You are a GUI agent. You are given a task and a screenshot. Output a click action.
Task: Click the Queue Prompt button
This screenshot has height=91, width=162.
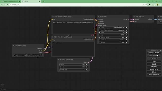[x=154, y=53]
